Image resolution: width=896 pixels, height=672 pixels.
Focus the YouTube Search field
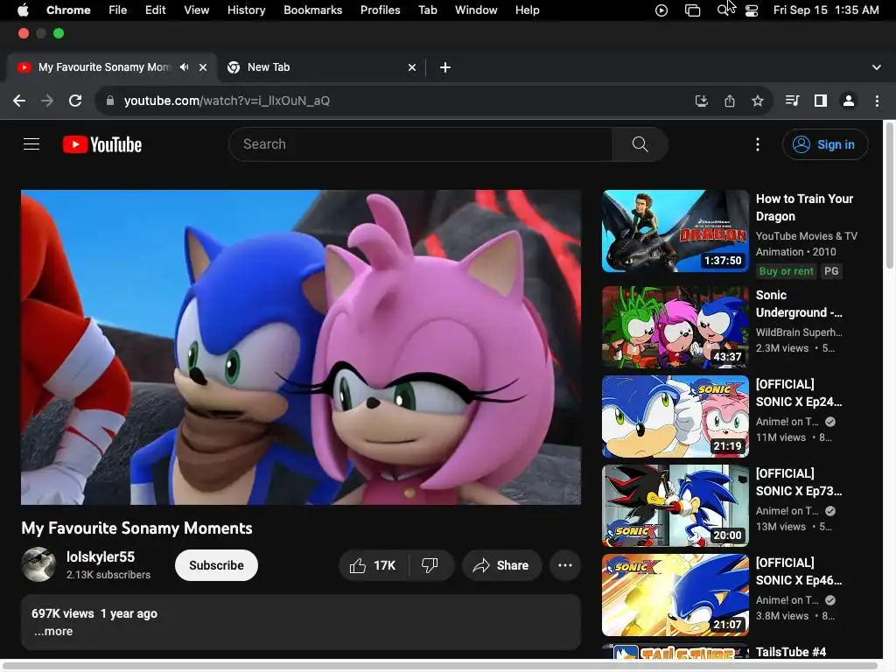(x=421, y=144)
